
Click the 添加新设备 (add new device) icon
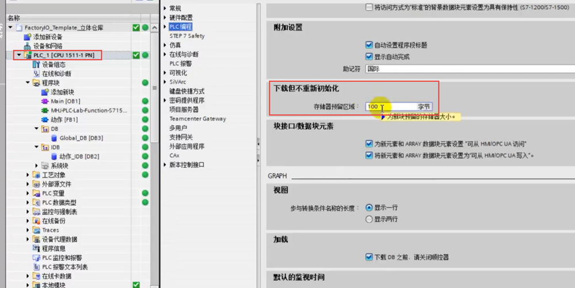tap(27, 37)
